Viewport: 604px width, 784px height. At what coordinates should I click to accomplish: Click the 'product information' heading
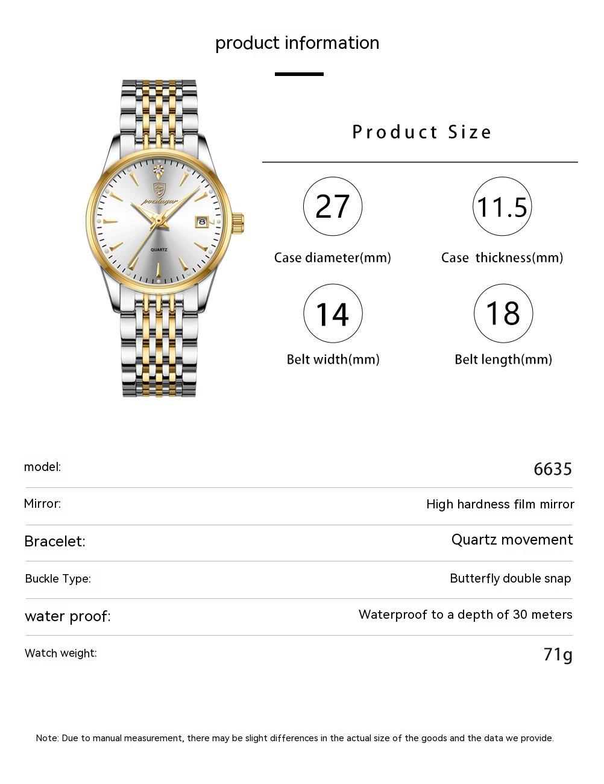click(x=297, y=43)
